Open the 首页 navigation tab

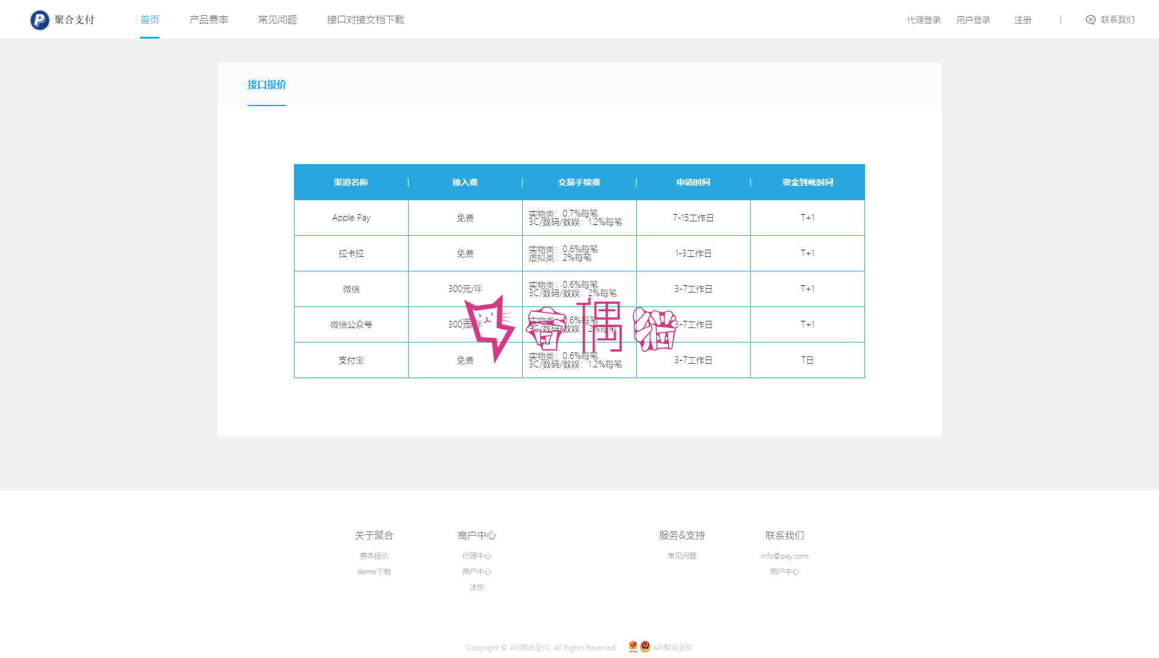pyautogui.click(x=150, y=20)
